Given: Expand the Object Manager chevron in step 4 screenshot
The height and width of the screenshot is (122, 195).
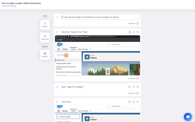Looking at the screenshot, I should click(x=90, y=111).
